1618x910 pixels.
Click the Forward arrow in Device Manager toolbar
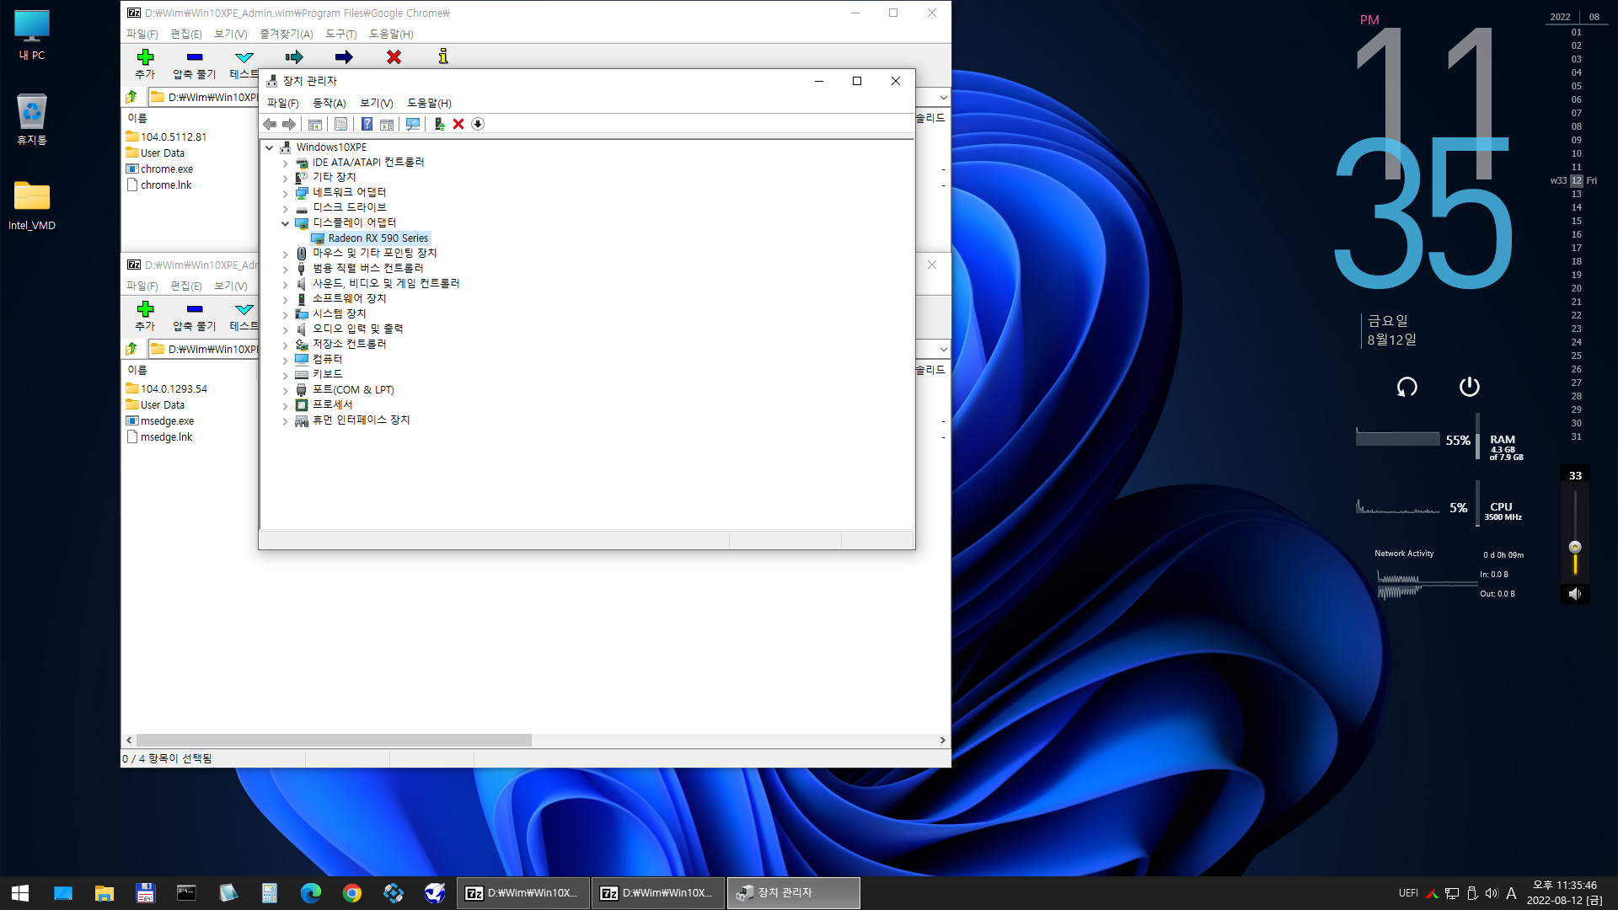point(289,124)
